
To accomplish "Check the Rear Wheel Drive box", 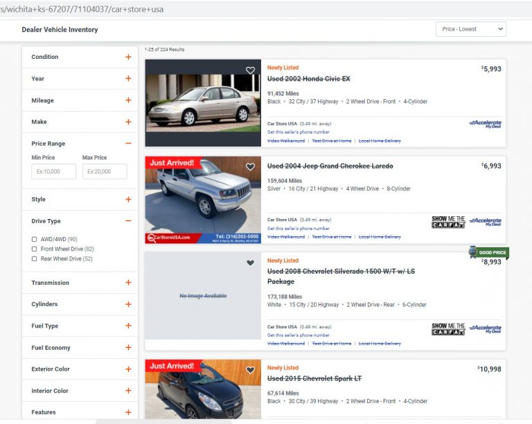I will click(34, 259).
